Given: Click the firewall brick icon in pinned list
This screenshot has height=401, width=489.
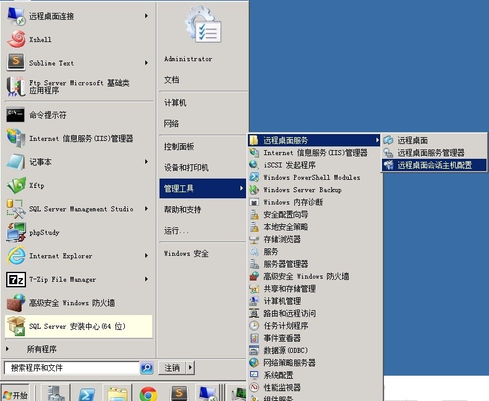Looking at the screenshot, I should 16,303.
